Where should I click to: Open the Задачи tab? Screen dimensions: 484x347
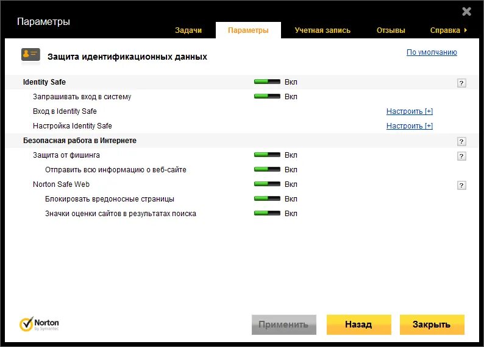(x=188, y=30)
